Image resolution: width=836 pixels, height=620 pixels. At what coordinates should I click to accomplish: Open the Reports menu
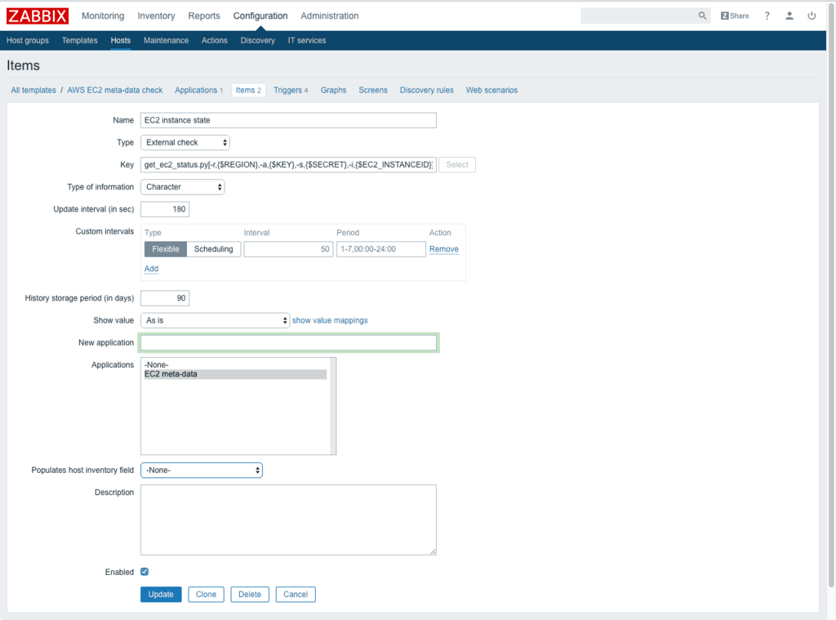coord(203,16)
